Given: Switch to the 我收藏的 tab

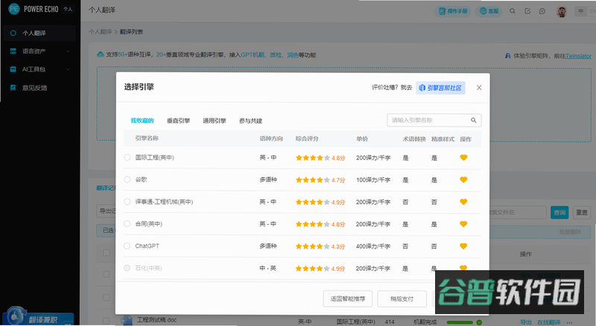Looking at the screenshot, I should 142,121.
